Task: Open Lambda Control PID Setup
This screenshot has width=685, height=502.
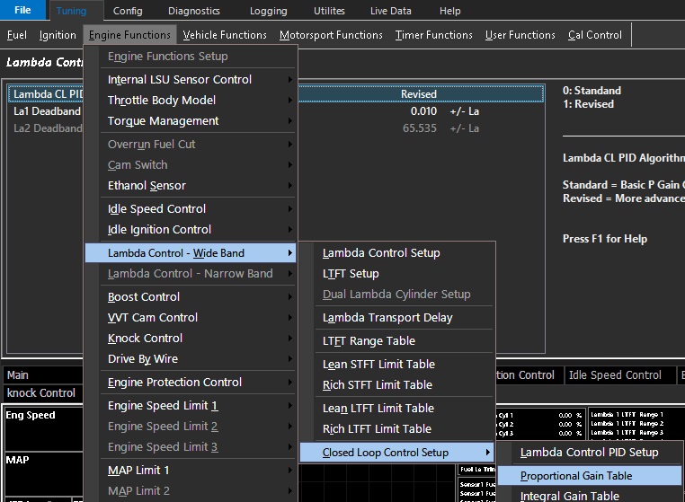Action: click(589, 453)
